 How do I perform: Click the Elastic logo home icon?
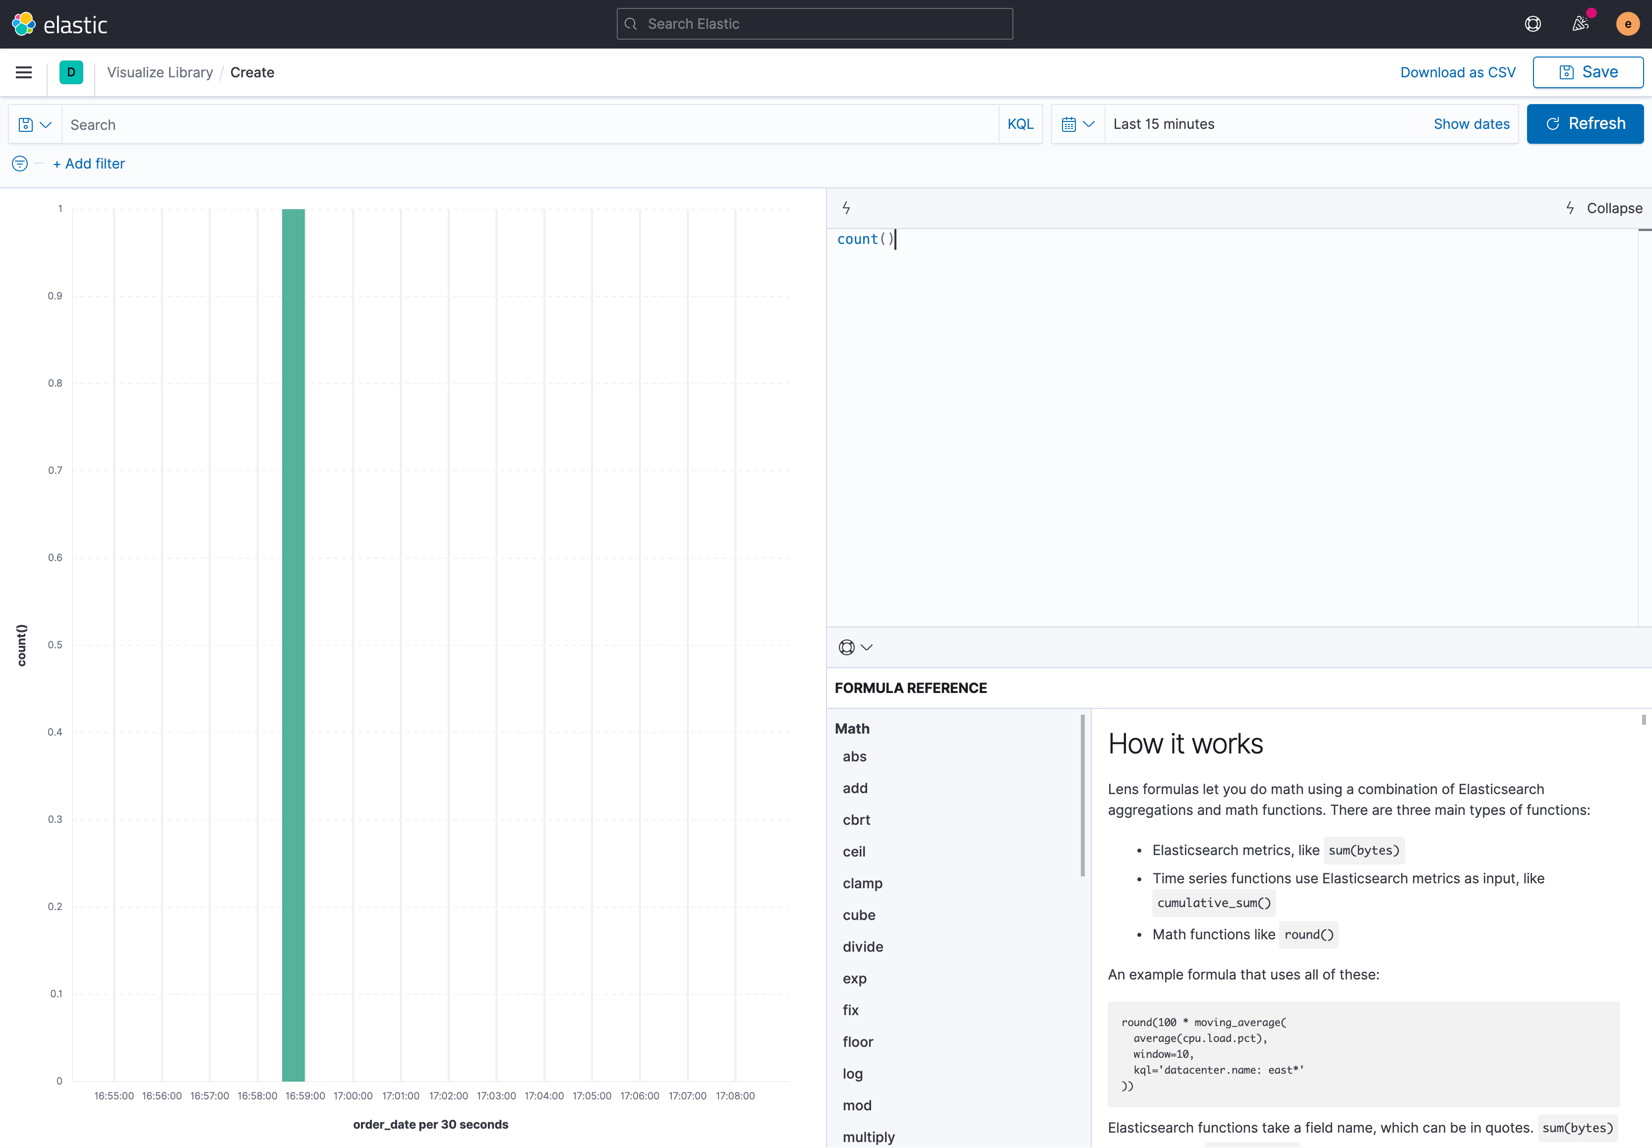click(24, 24)
